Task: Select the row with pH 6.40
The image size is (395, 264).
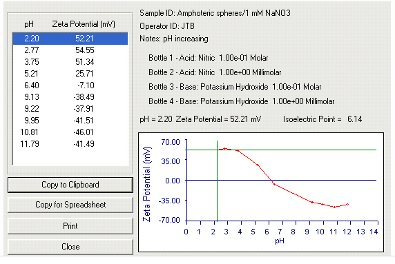Action: click(70, 85)
